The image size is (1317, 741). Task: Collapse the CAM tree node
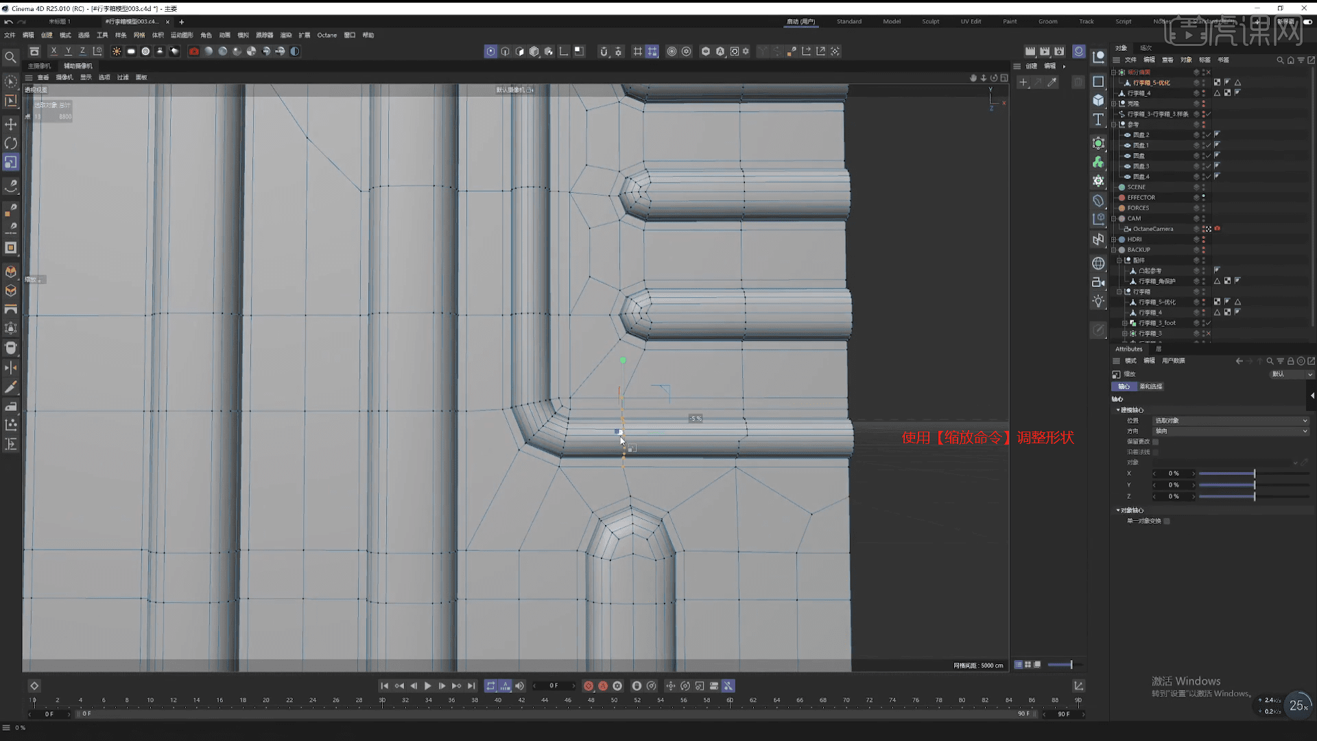coord(1114,219)
